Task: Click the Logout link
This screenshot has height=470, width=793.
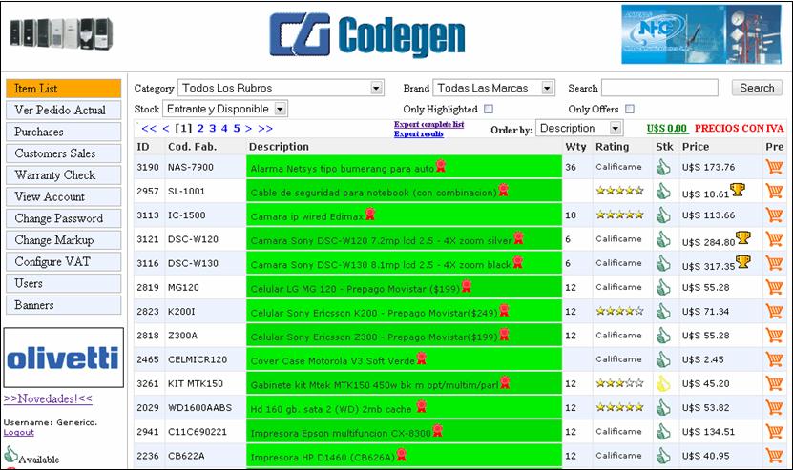Action: point(19,433)
